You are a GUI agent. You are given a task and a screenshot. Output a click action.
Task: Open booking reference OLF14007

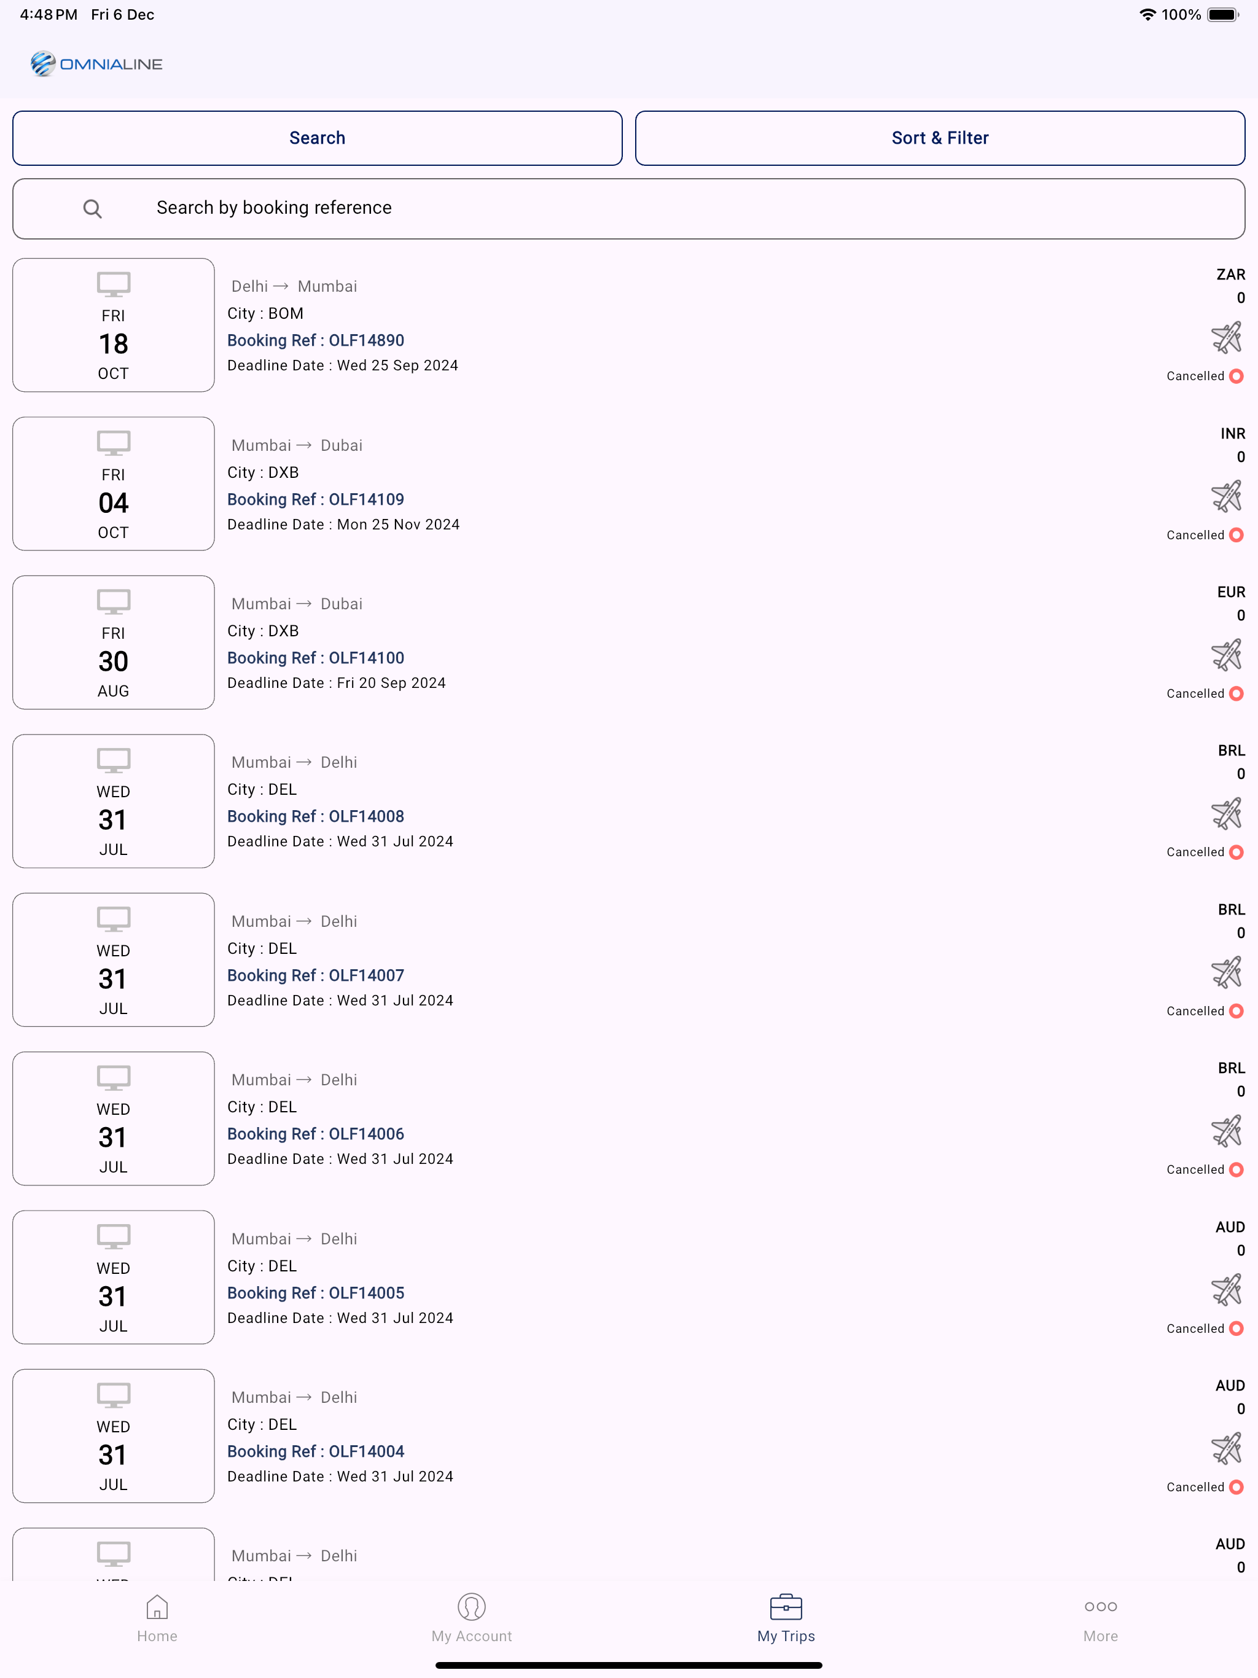click(316, 975)
